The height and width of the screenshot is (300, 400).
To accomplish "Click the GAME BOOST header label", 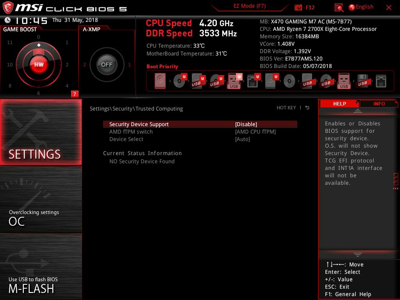I will pos(20,29).
